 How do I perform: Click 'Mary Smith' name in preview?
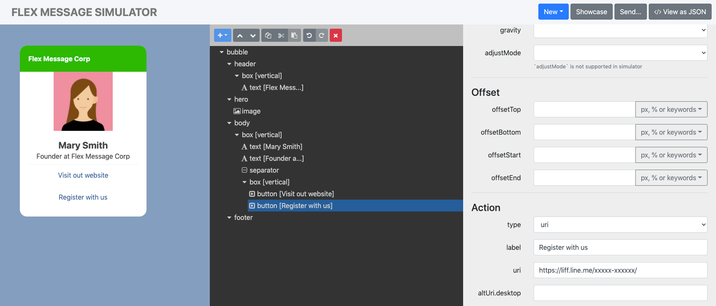tap(83, 145)
